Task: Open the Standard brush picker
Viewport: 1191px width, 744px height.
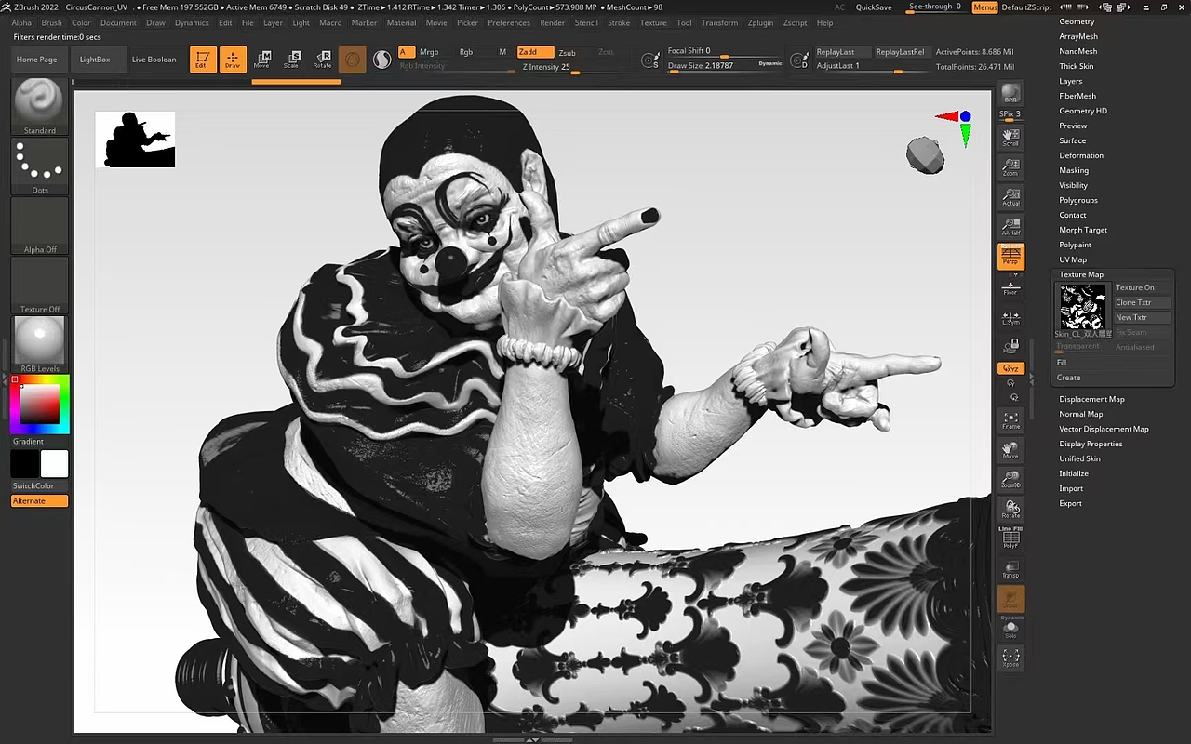Action: (40, 106)
